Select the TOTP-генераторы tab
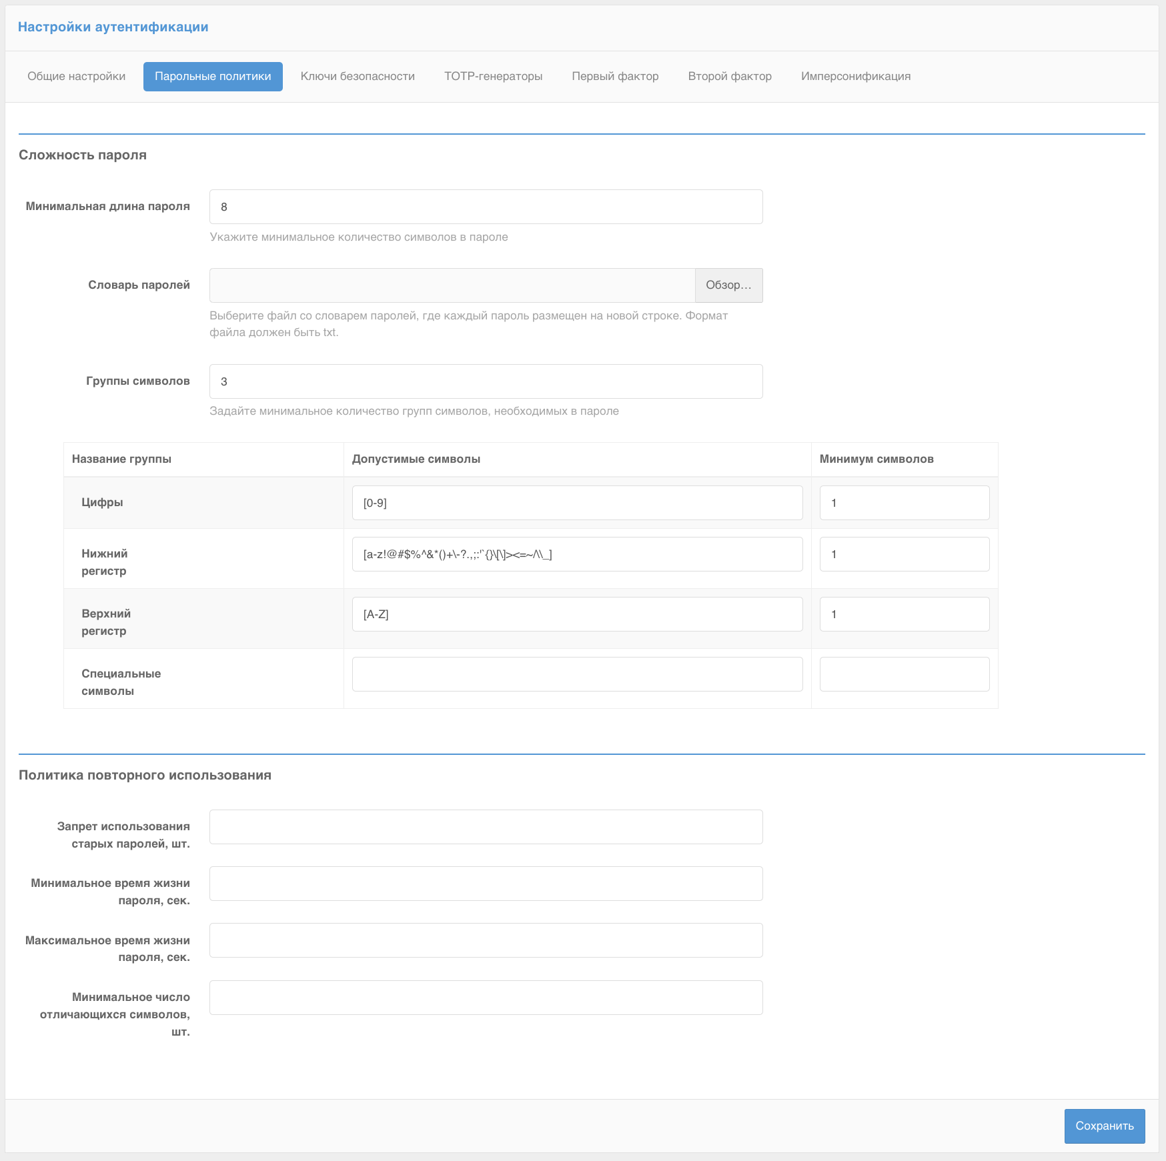 pos(493,76)
